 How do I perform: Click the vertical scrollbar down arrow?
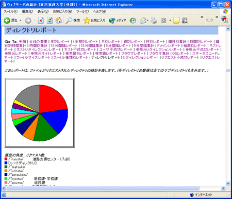228,184
